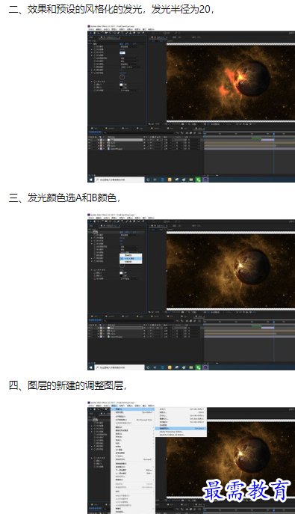Open 合成原始项目 dropdown in step 二 screenshot
This screenshot has width=295, height=514.
pyautogui.click(x=129, y=58)
